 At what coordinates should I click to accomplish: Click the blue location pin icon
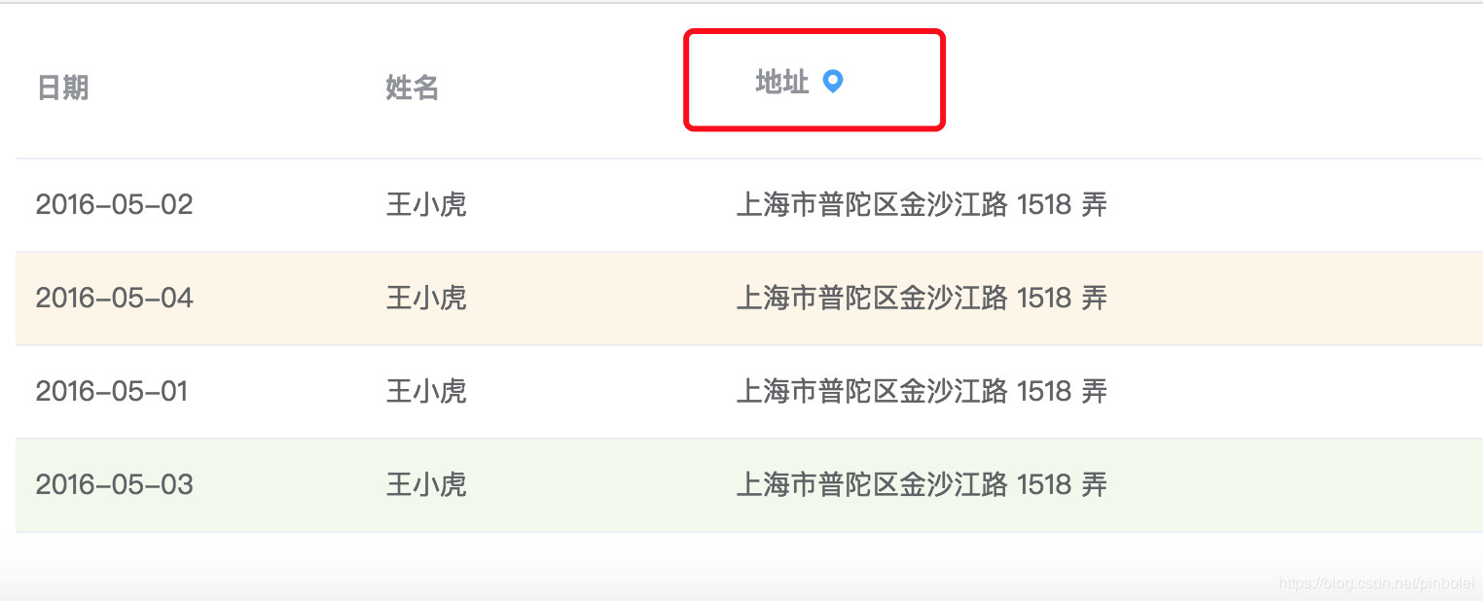click(832, 82)
